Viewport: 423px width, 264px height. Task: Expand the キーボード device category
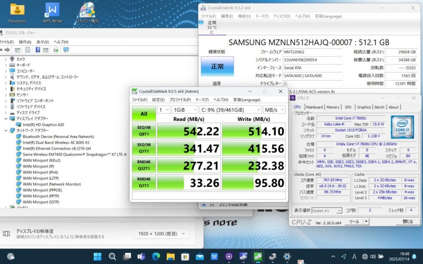click(5, 65)
